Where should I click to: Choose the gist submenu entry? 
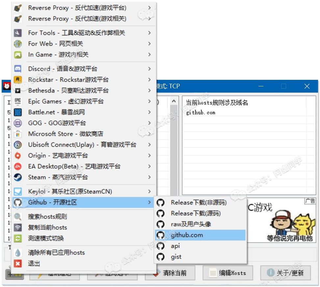200,257
